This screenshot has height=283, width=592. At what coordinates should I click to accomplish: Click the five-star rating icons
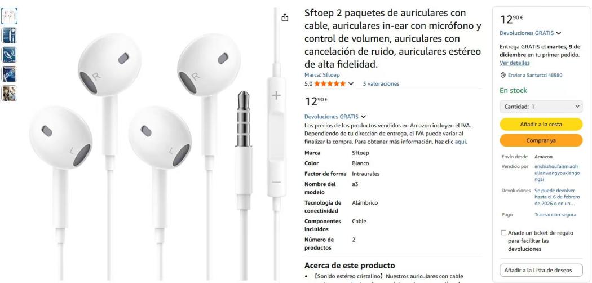pyautogui.click(x=330, y=84)
